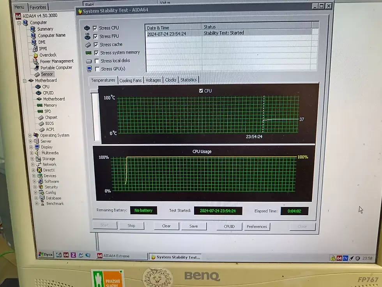Expand the Storage tree node
The height and width of the screenshot is (287, 382).
pyautogui.click(x=32, y=159)
